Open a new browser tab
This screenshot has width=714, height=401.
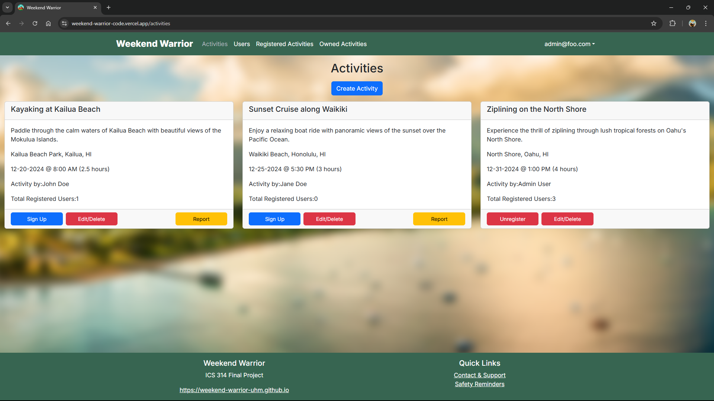click(x=108, y=7)
